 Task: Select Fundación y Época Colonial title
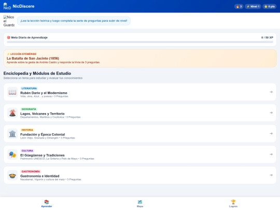(43, 134)
